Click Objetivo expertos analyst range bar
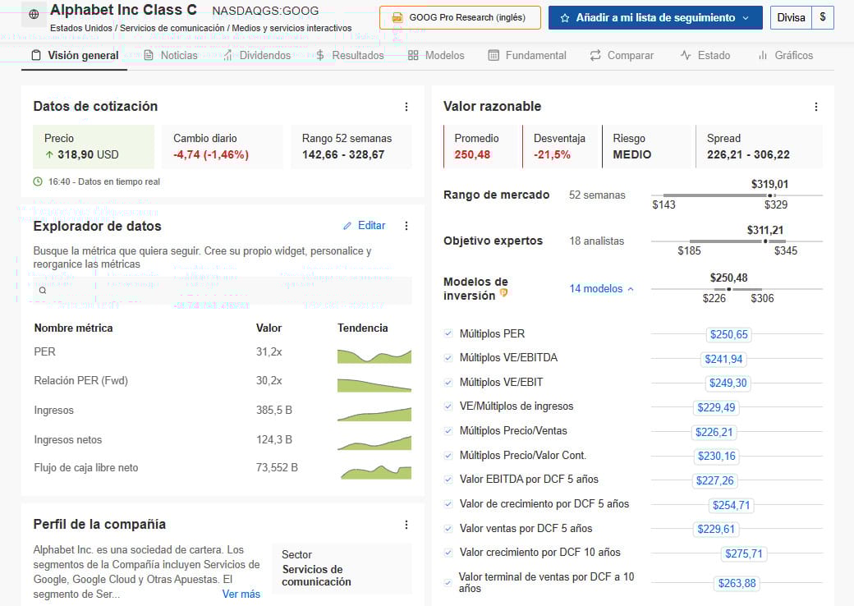 [737, 241]
